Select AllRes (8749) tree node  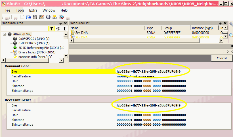(x=22, y=34)
